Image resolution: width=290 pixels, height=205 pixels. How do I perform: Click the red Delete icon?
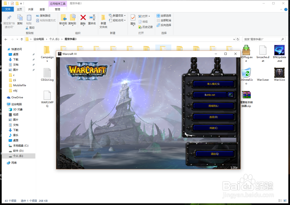point(83,18)
